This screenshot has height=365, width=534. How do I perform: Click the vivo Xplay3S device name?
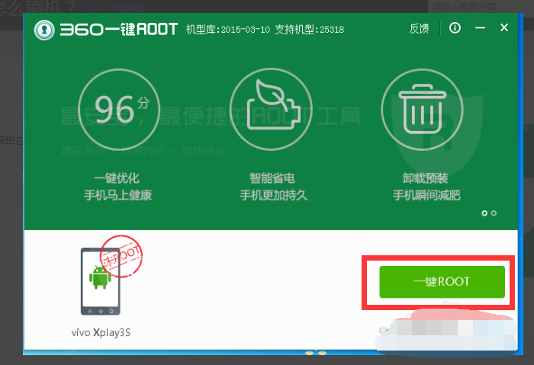click(x=101, y=332)
